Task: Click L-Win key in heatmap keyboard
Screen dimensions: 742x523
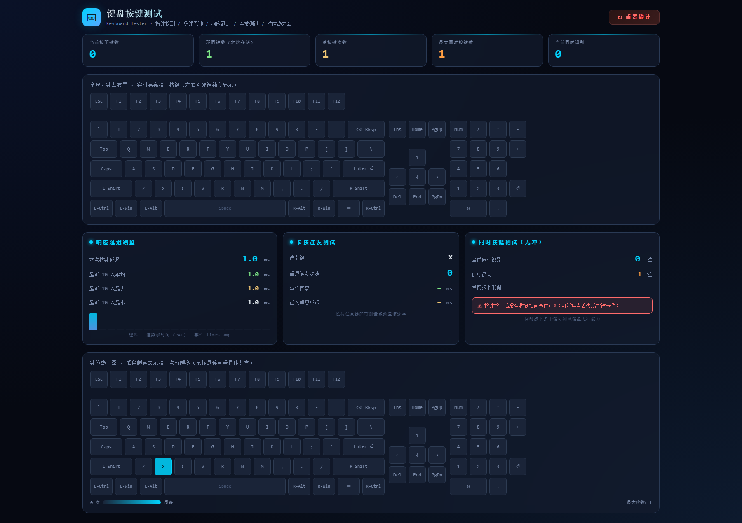Action: pyautogui.click(x=126, y=486)
